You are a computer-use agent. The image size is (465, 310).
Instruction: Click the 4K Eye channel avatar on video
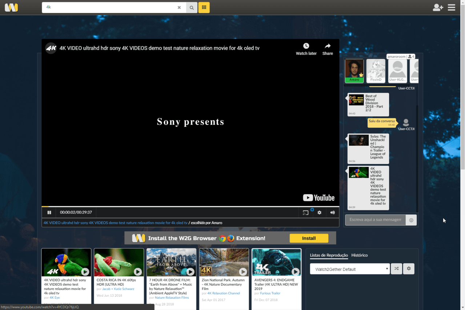coord(51,48)
